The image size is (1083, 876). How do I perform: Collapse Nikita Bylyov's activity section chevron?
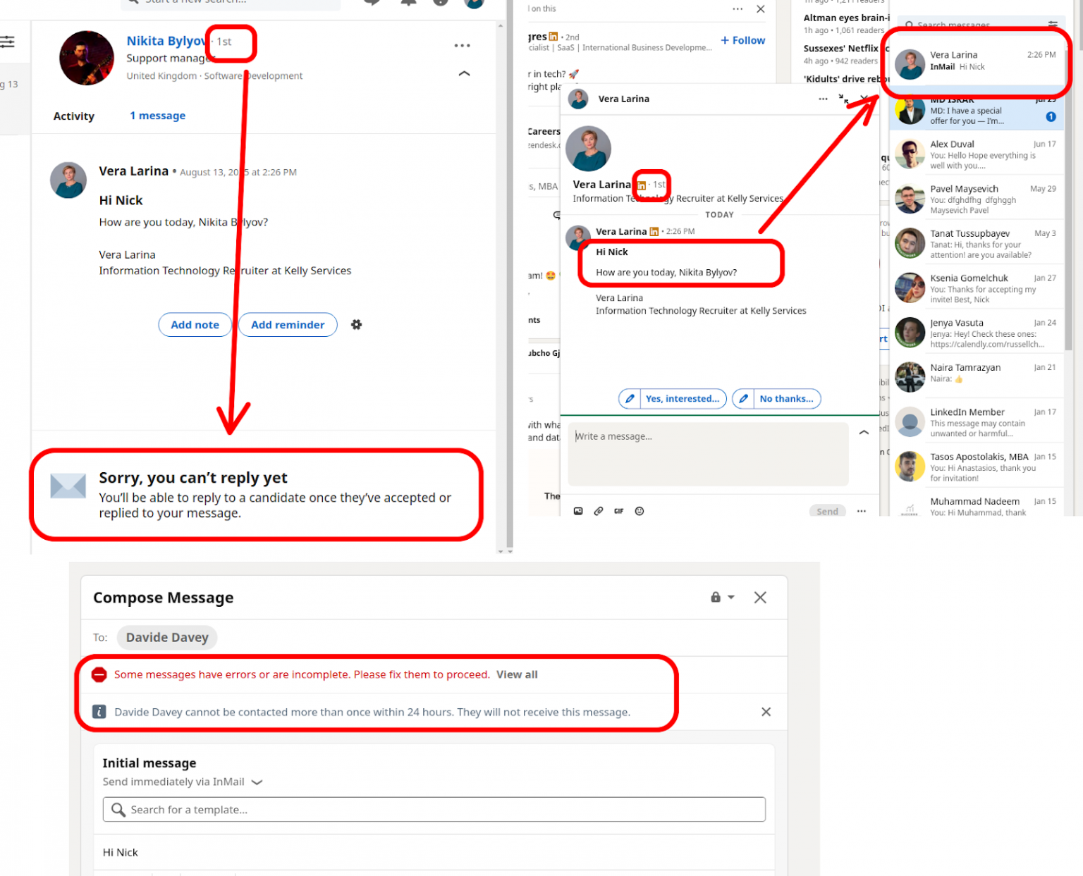464,73
